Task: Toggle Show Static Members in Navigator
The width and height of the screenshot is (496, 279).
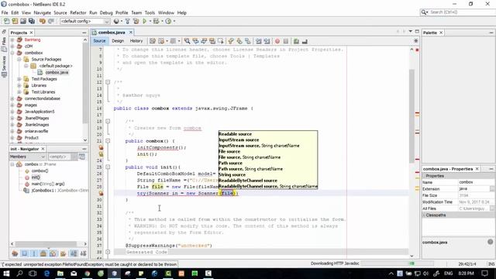Action: coord(34,253)
